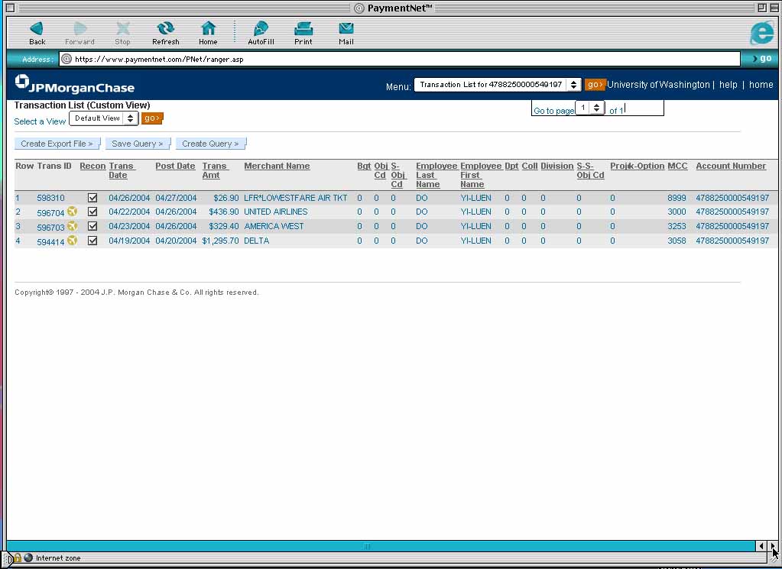
Task: Open the Default View dropdown
Action: (x=104, y=118)
